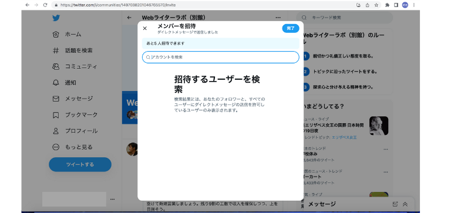Click the Elizabeth trend thumbnail image
The width and height of the screenshot is (451, 213).
click(x=379, y=126)
